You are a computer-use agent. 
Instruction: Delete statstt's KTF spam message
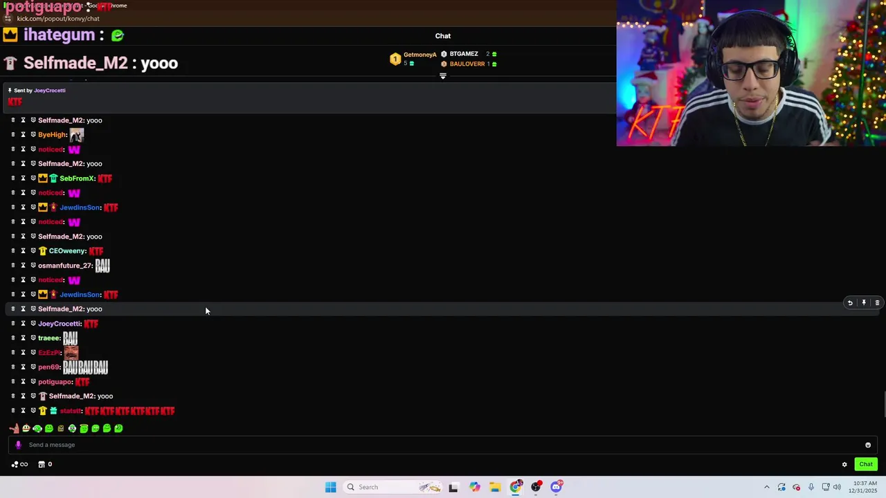click(12, 411)
